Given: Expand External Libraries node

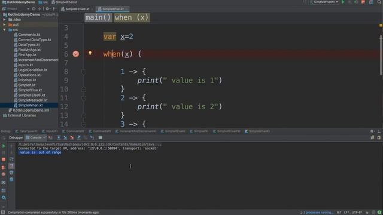Looking at the screenshot, I should point(22,115).
